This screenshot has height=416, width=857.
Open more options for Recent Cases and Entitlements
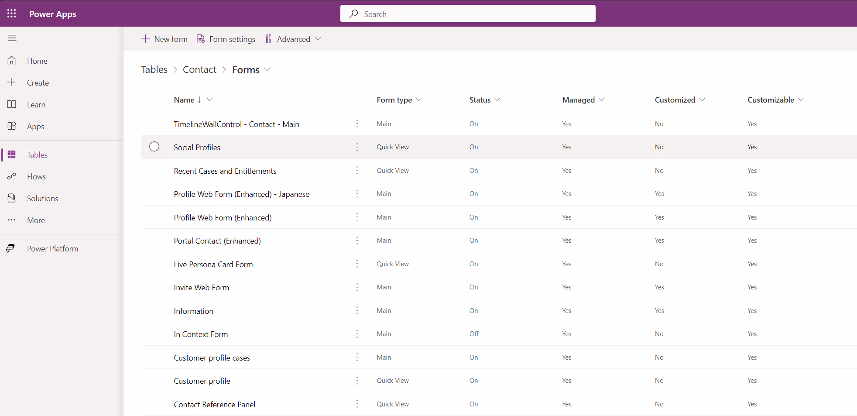coord(357,171)
